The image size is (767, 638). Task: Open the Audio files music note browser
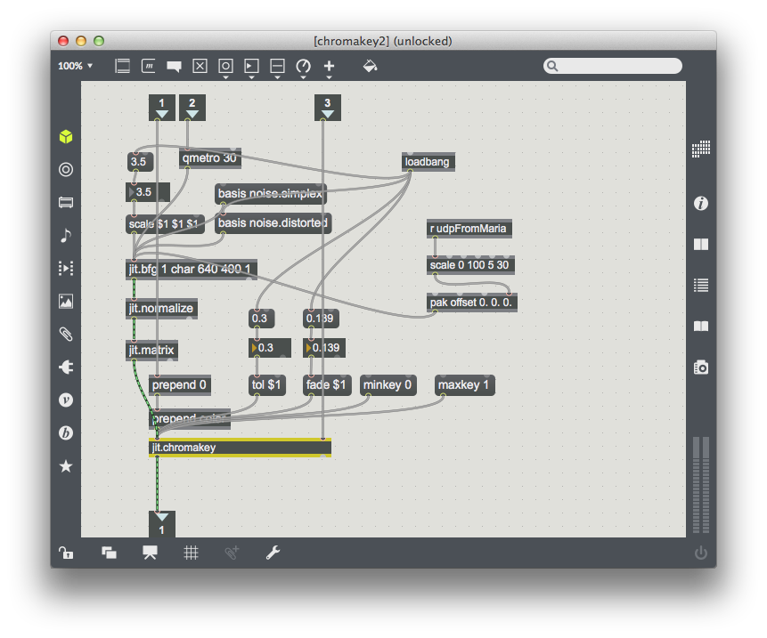[65, 236]
